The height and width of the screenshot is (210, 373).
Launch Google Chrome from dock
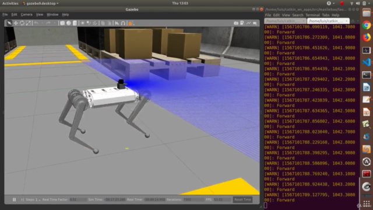coord(367,25)
